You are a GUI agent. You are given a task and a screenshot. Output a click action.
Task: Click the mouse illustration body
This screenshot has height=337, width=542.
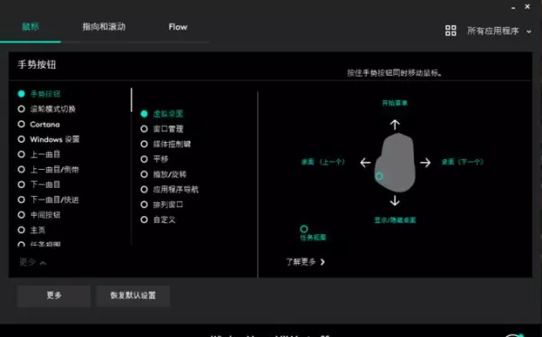[396, 163]
